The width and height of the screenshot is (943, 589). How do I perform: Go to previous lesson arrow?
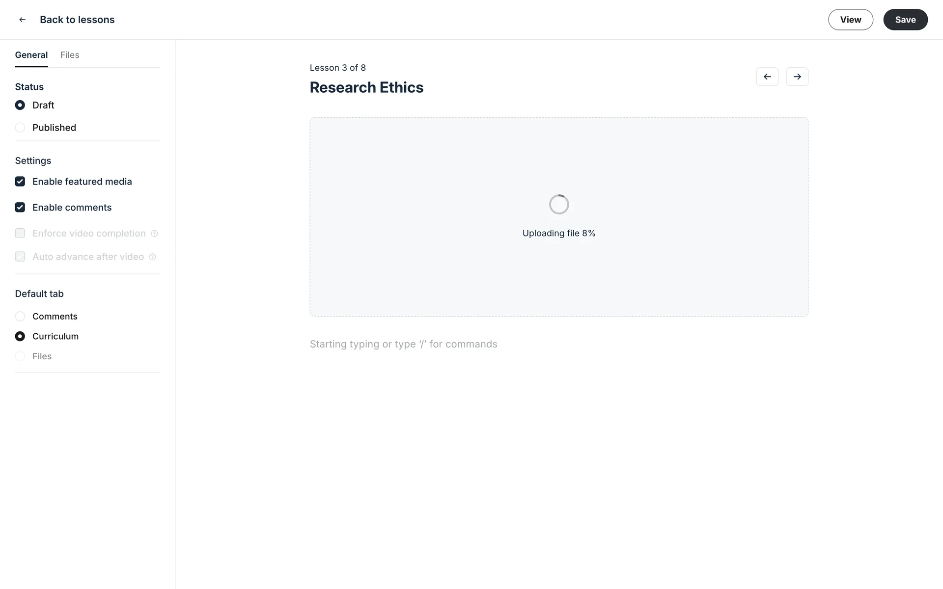point(767,77)
